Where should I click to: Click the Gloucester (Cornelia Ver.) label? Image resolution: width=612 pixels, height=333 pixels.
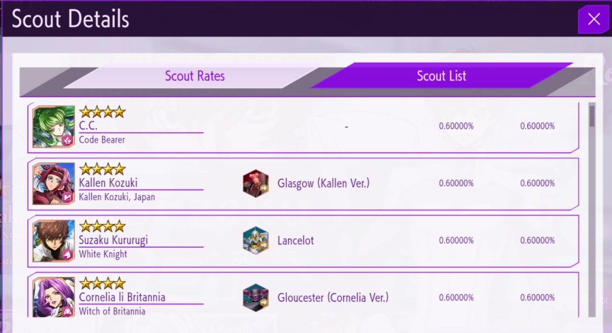click(x=333, y=297)
